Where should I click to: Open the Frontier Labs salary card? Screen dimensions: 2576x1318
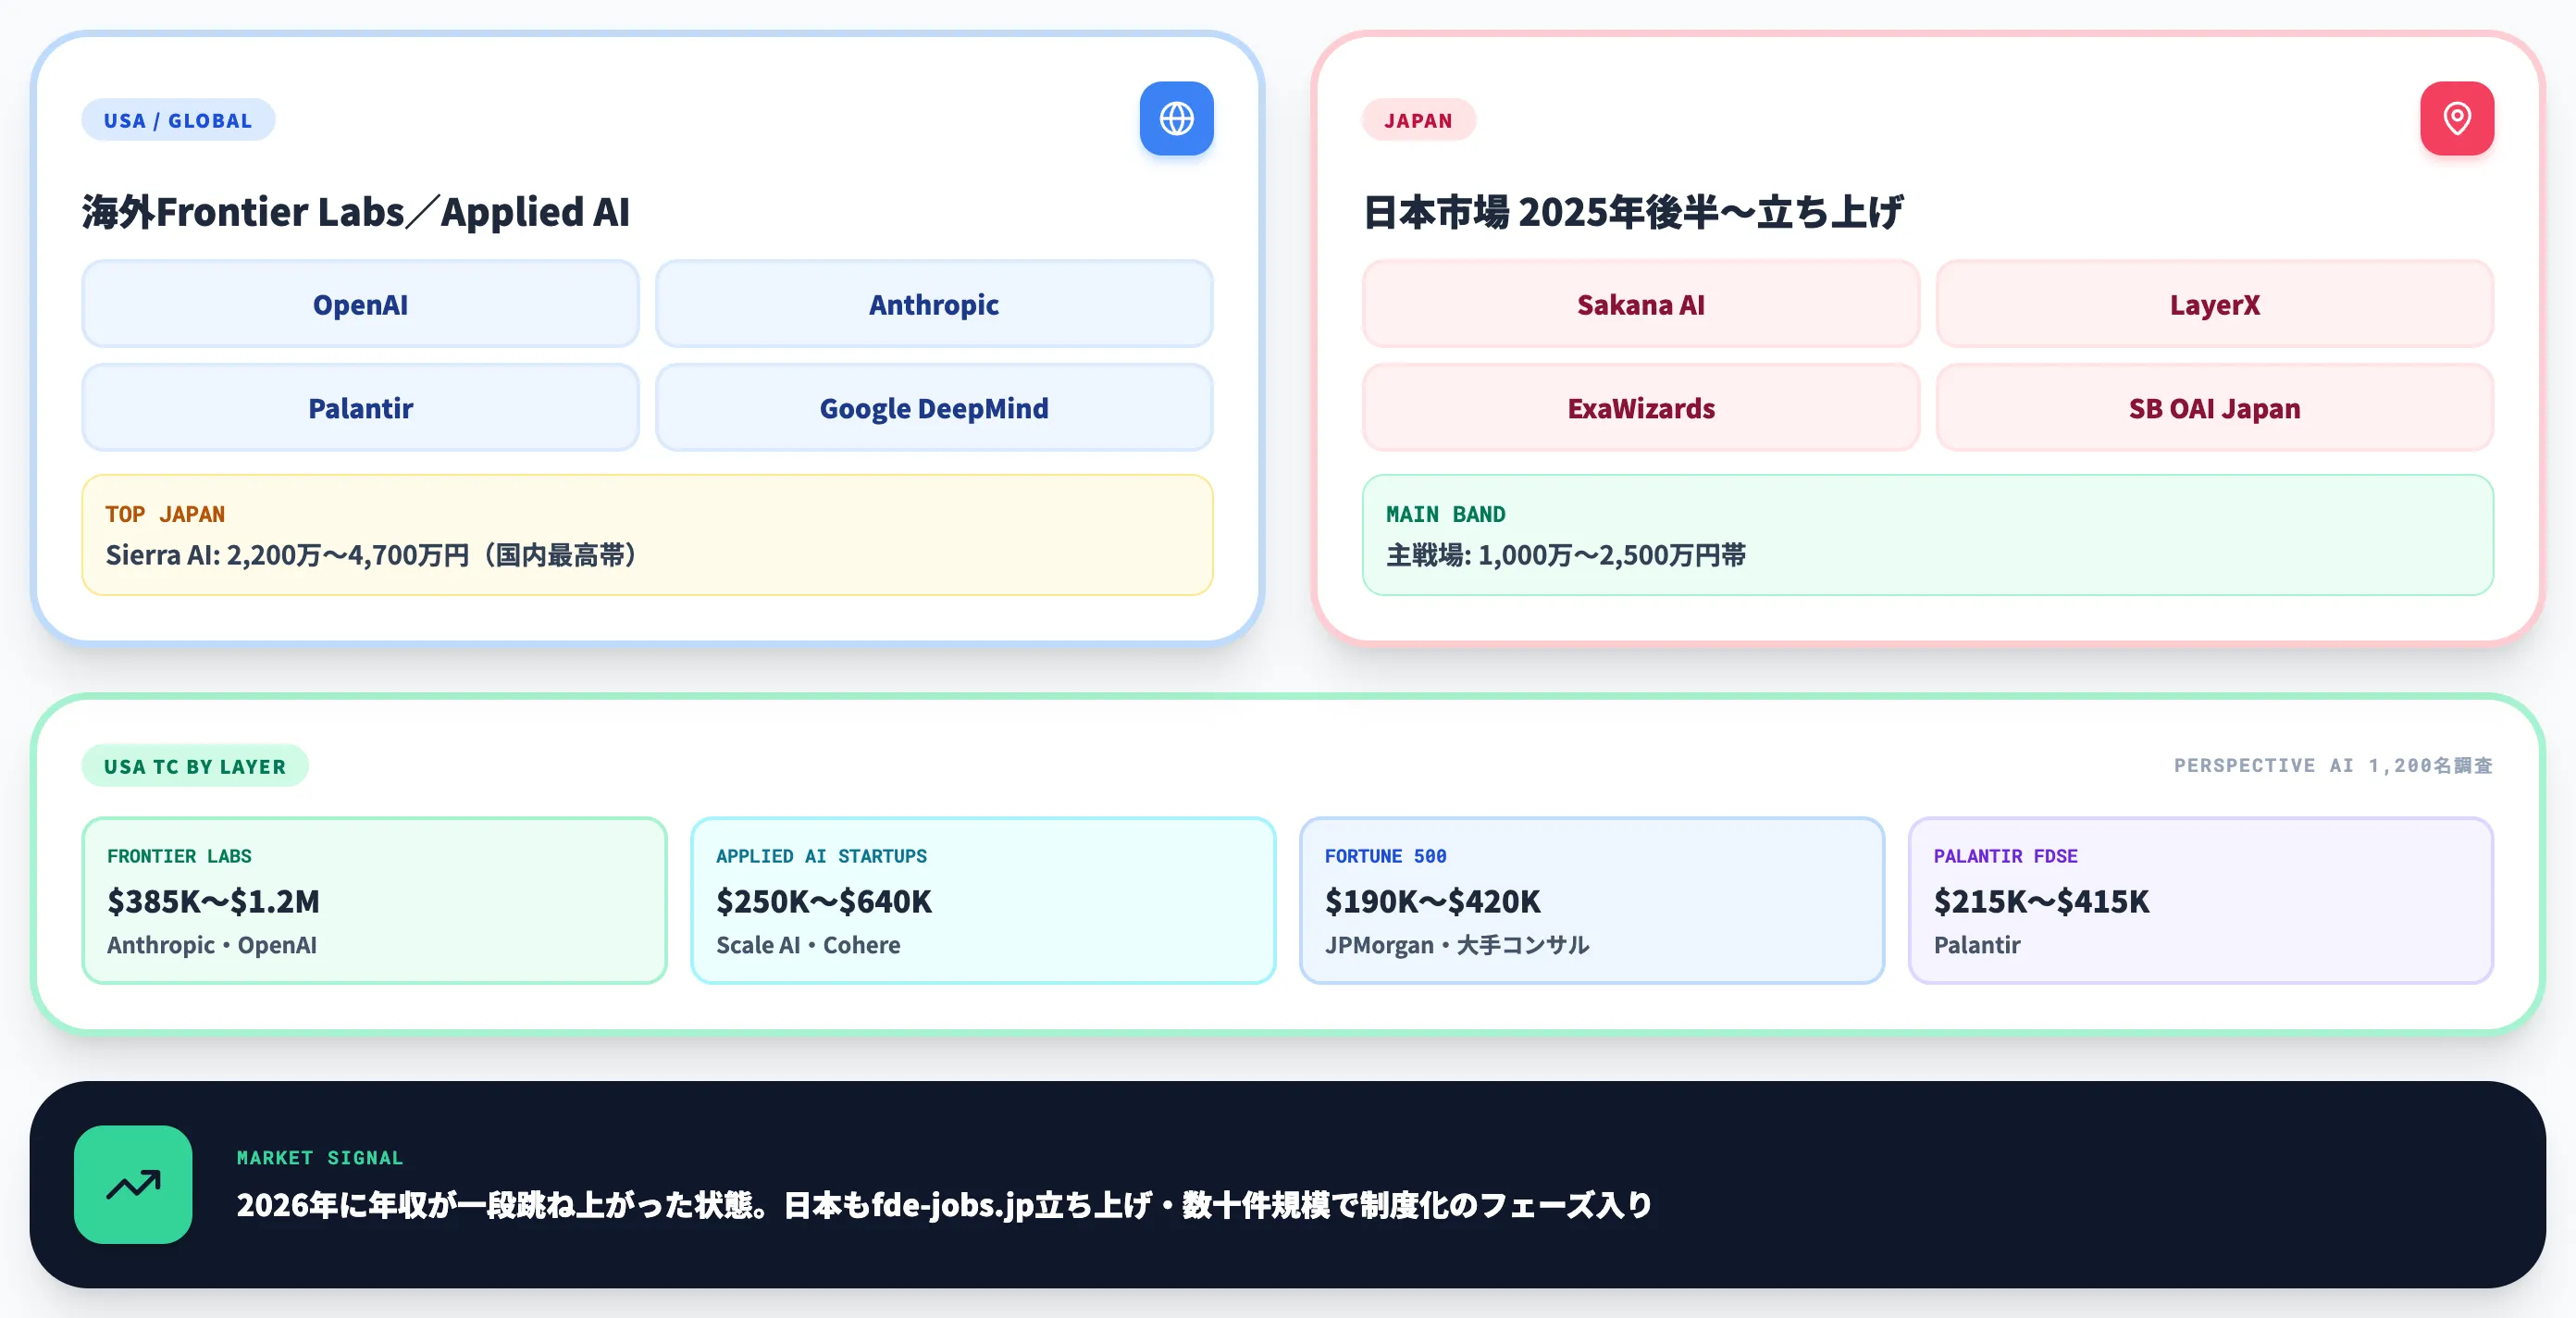(x=374, y=900)
